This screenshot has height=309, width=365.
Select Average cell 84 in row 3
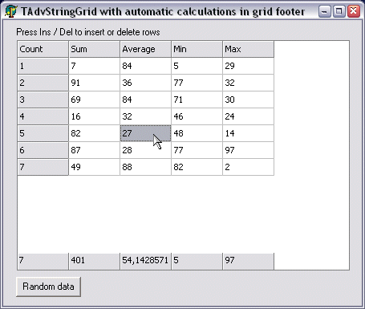pos(145,100)
